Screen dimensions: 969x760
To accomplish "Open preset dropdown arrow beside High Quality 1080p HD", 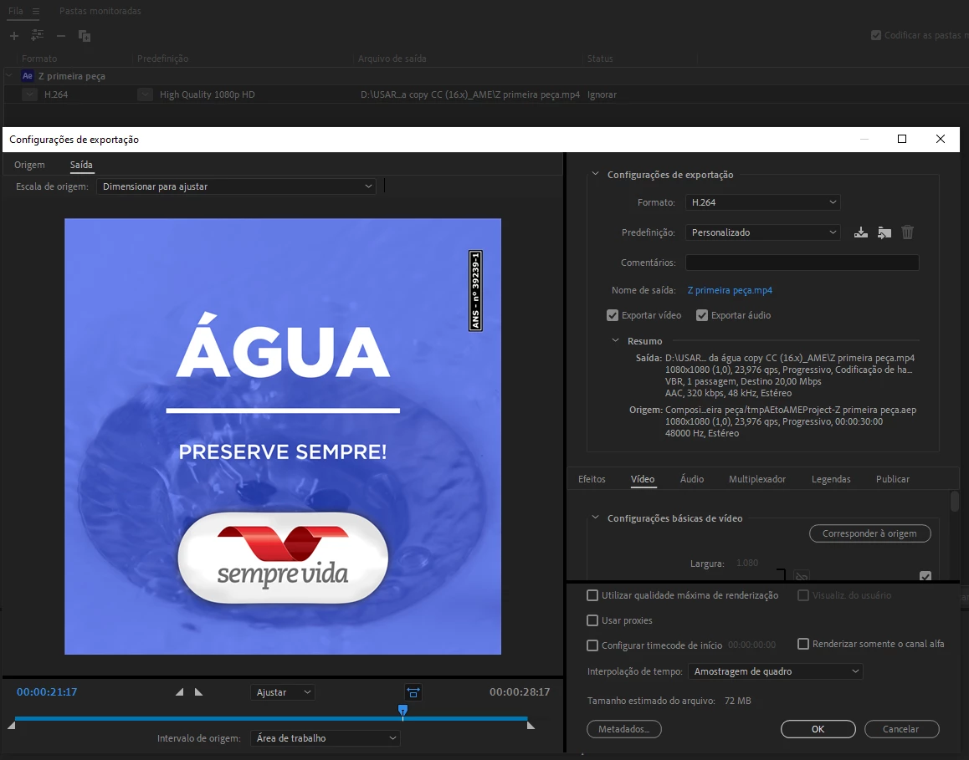I will 145,94.
